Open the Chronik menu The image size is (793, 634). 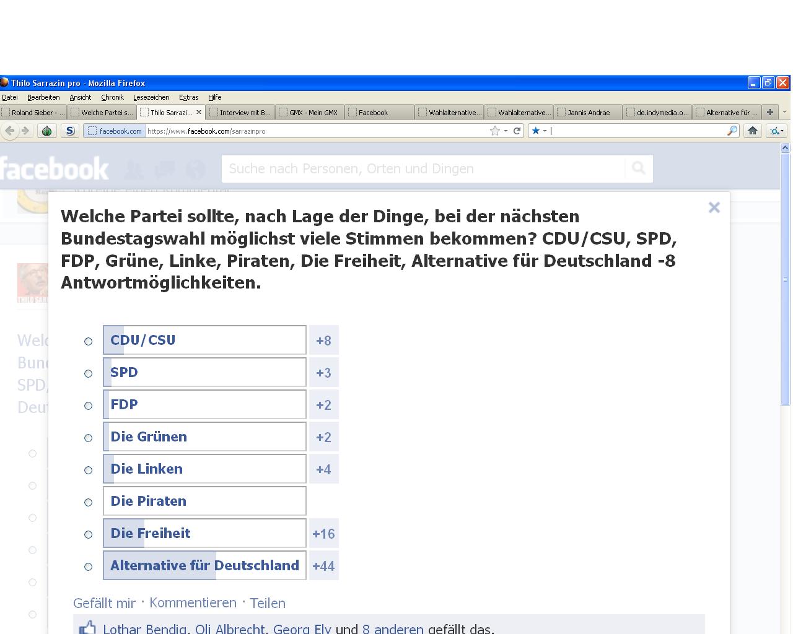tap(113, 97)
